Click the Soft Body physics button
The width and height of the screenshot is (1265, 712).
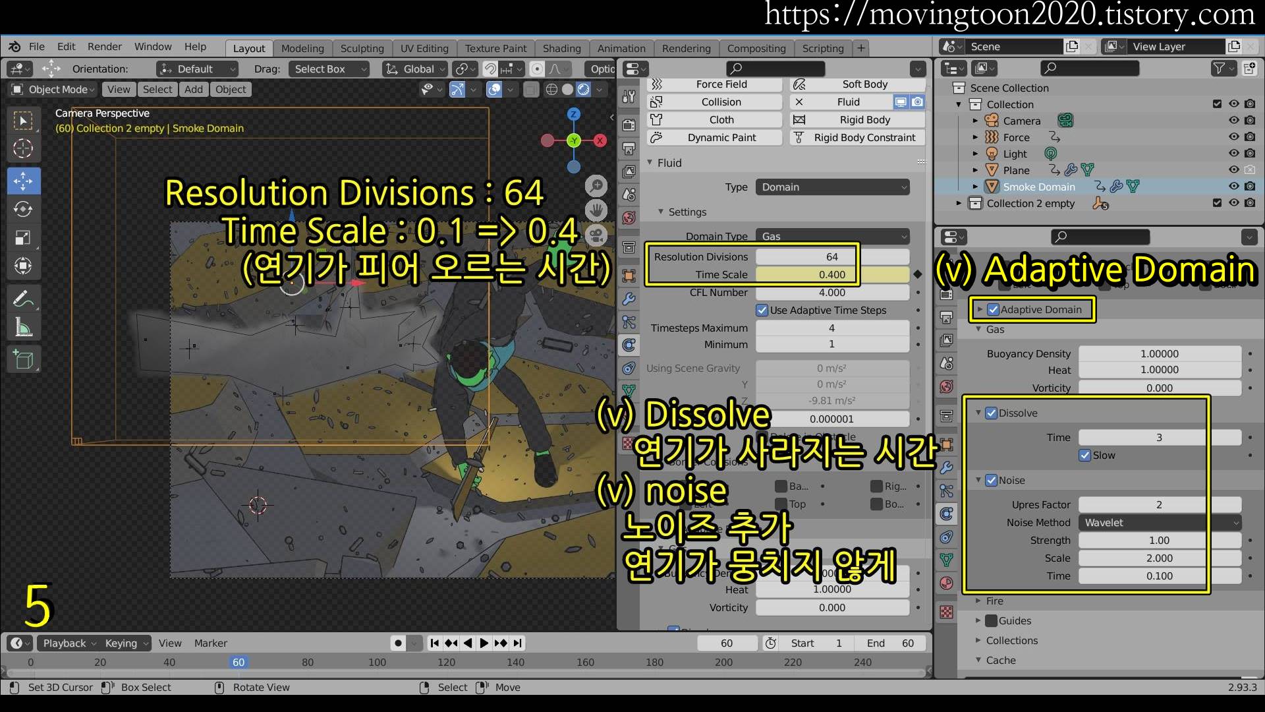(x=857, y=84)
